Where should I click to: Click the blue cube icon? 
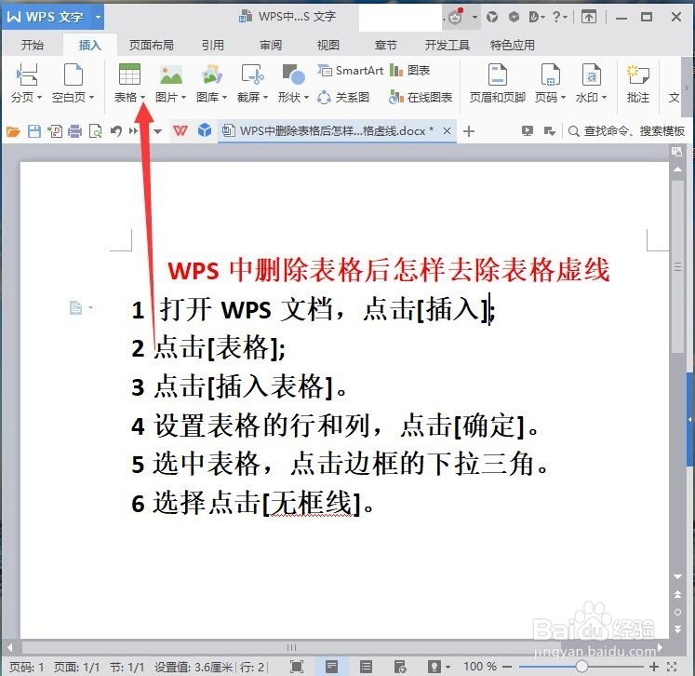[205, 130]
